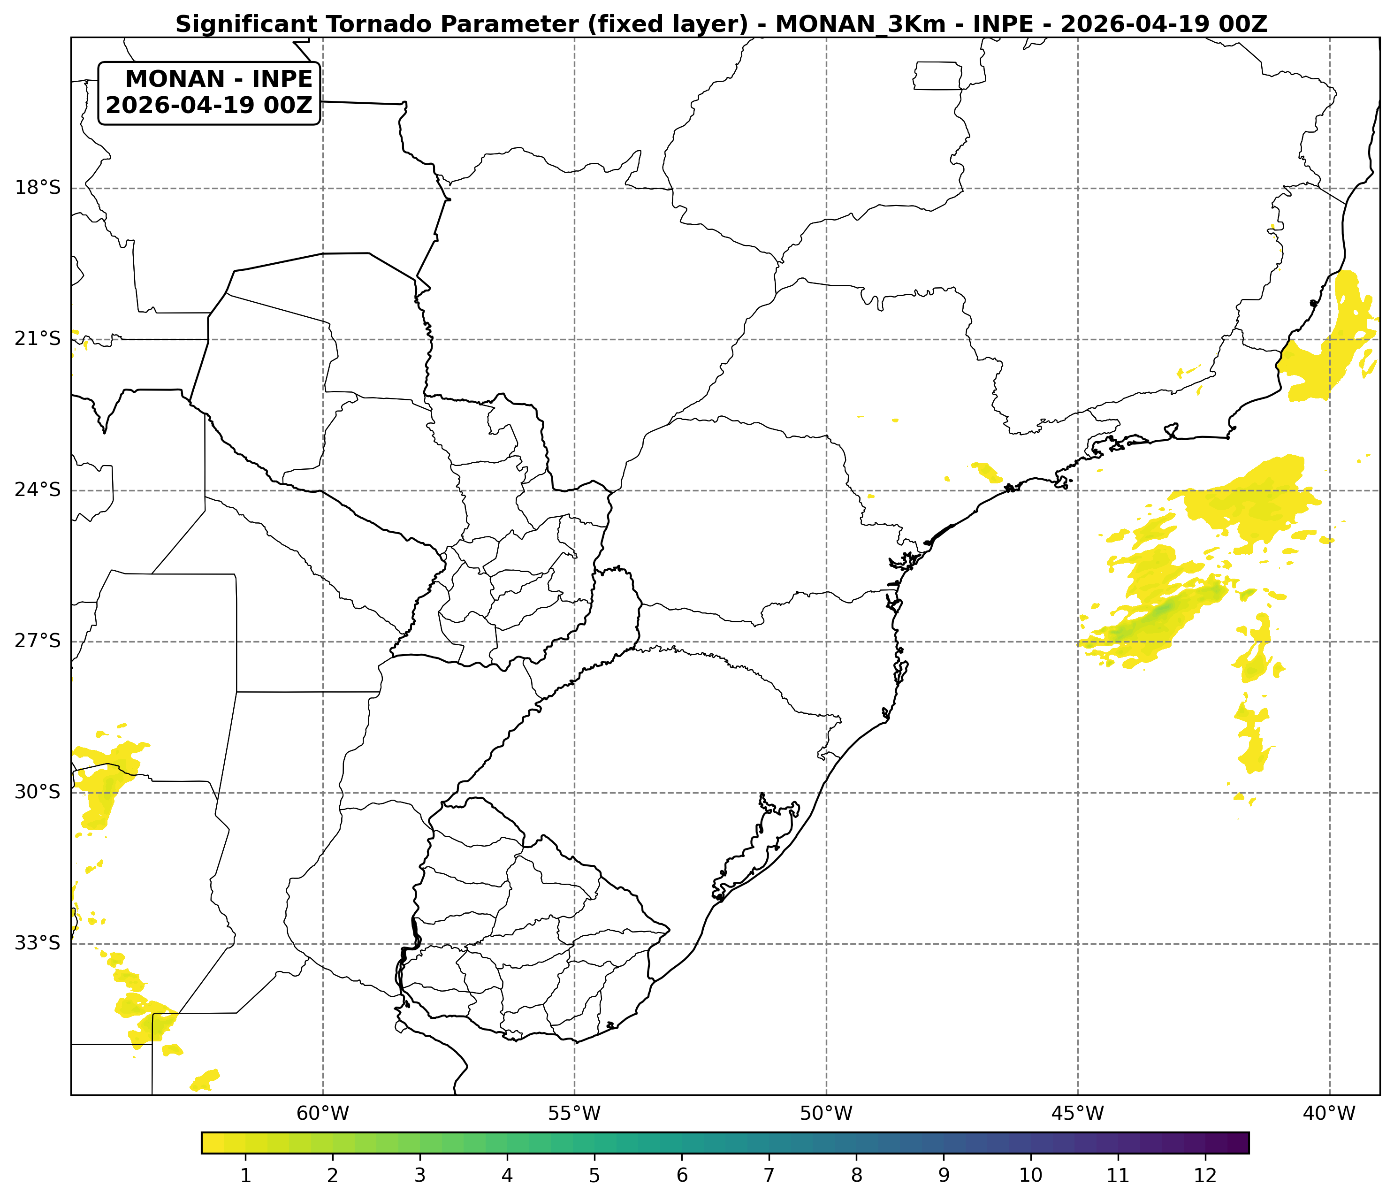Screen dimensions: 1394x1200
Task: Click colorbar tick label 12
Action: (x=1205, y=1176)
